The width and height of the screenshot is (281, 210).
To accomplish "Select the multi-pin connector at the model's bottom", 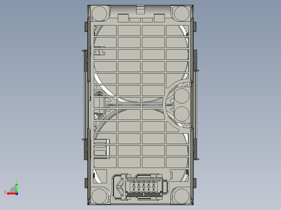I will [x=144, y=187].
